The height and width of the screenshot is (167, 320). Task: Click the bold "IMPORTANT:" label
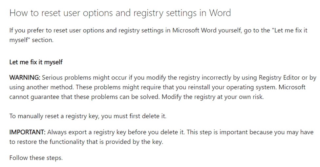tap(27, 132)
